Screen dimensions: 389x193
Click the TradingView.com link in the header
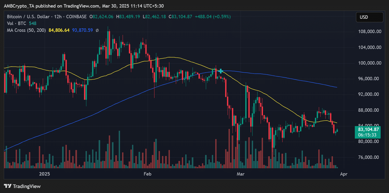[82, 6]
